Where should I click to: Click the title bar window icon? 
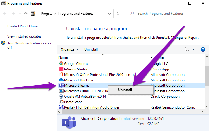[x=3, y=3]
